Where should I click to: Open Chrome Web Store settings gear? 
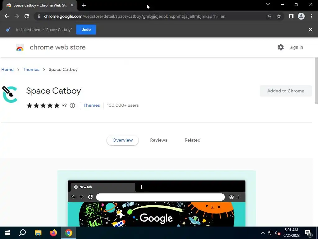coord(281,47)
